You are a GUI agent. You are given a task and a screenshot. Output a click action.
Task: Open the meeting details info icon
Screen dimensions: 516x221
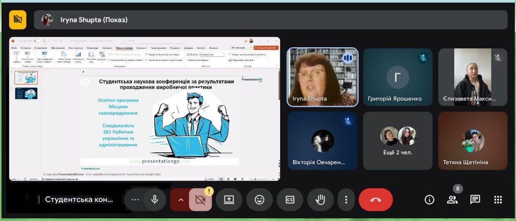[x=429, y=200]
